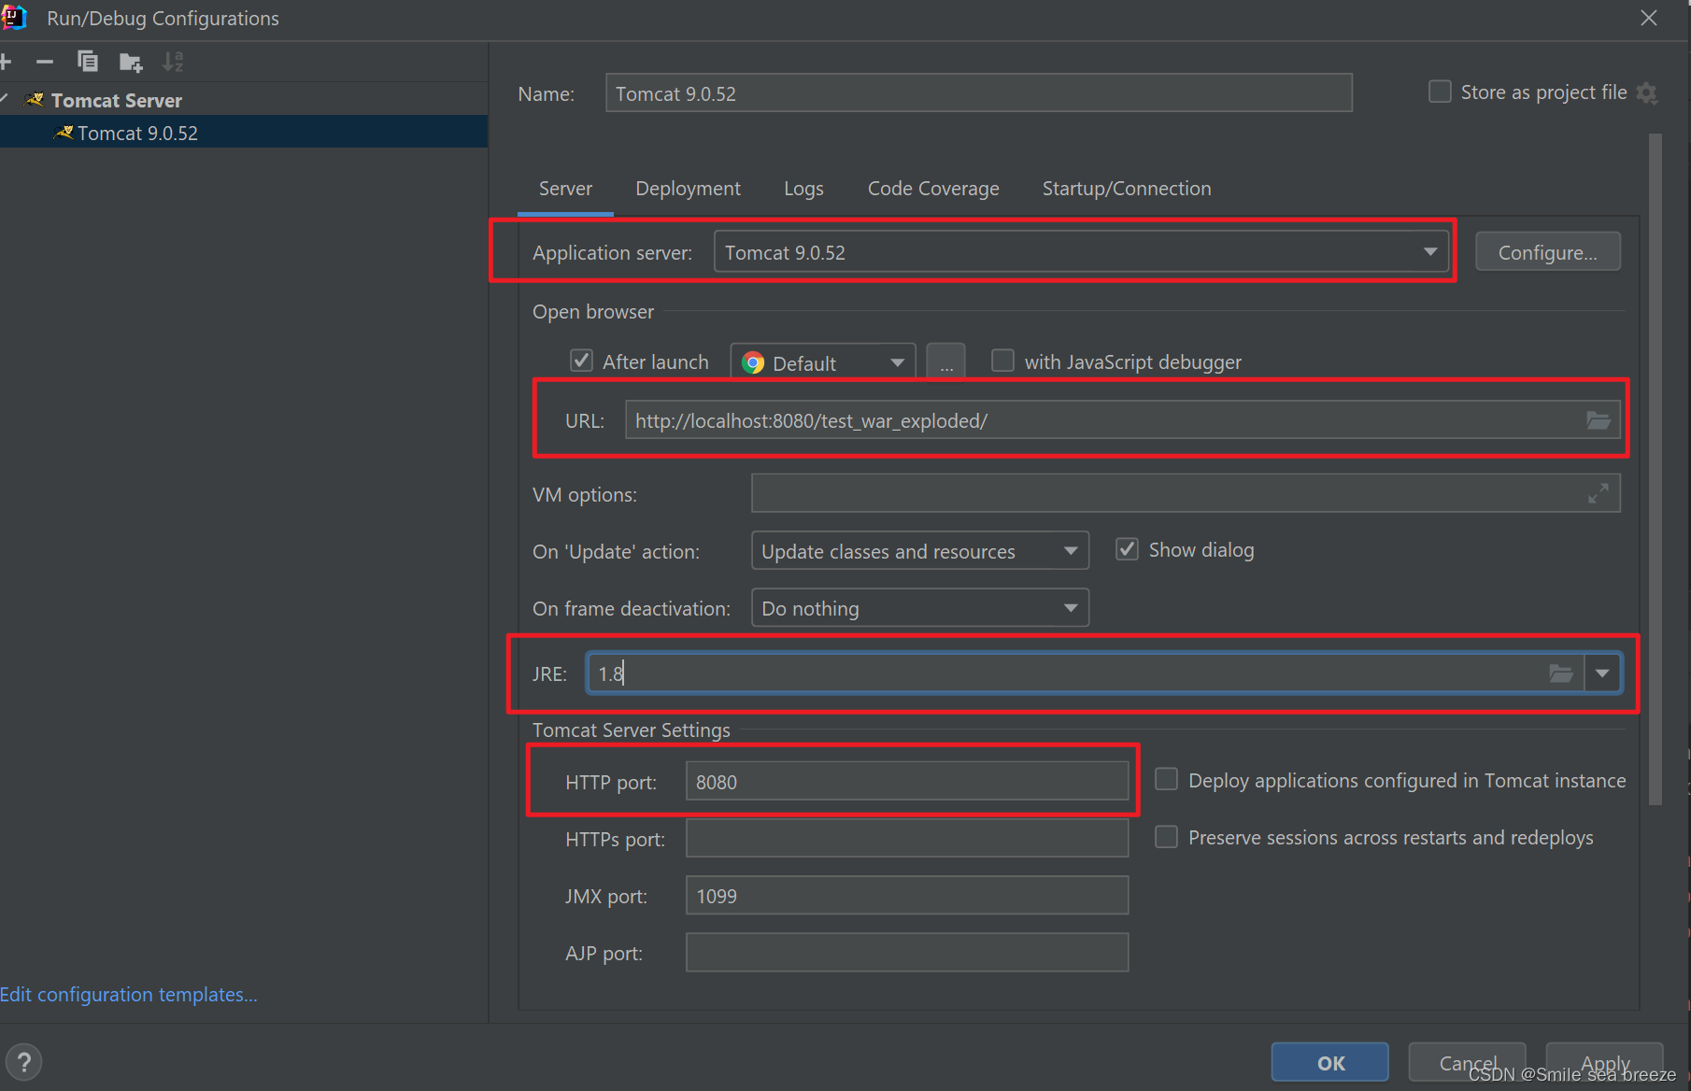Click the AJP port field
This screenshot has height=1091, width=1691.
(906, 952)
